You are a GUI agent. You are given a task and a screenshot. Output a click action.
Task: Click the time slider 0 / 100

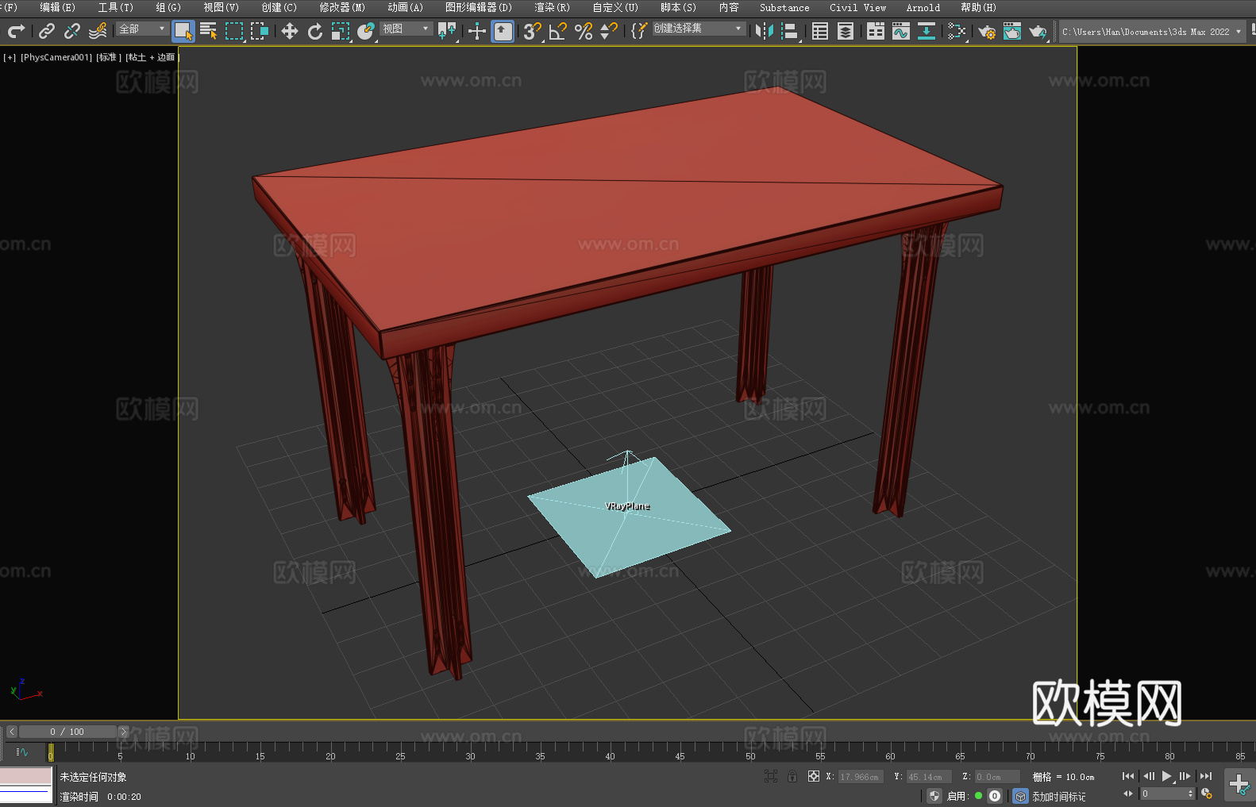coord(67,732)
